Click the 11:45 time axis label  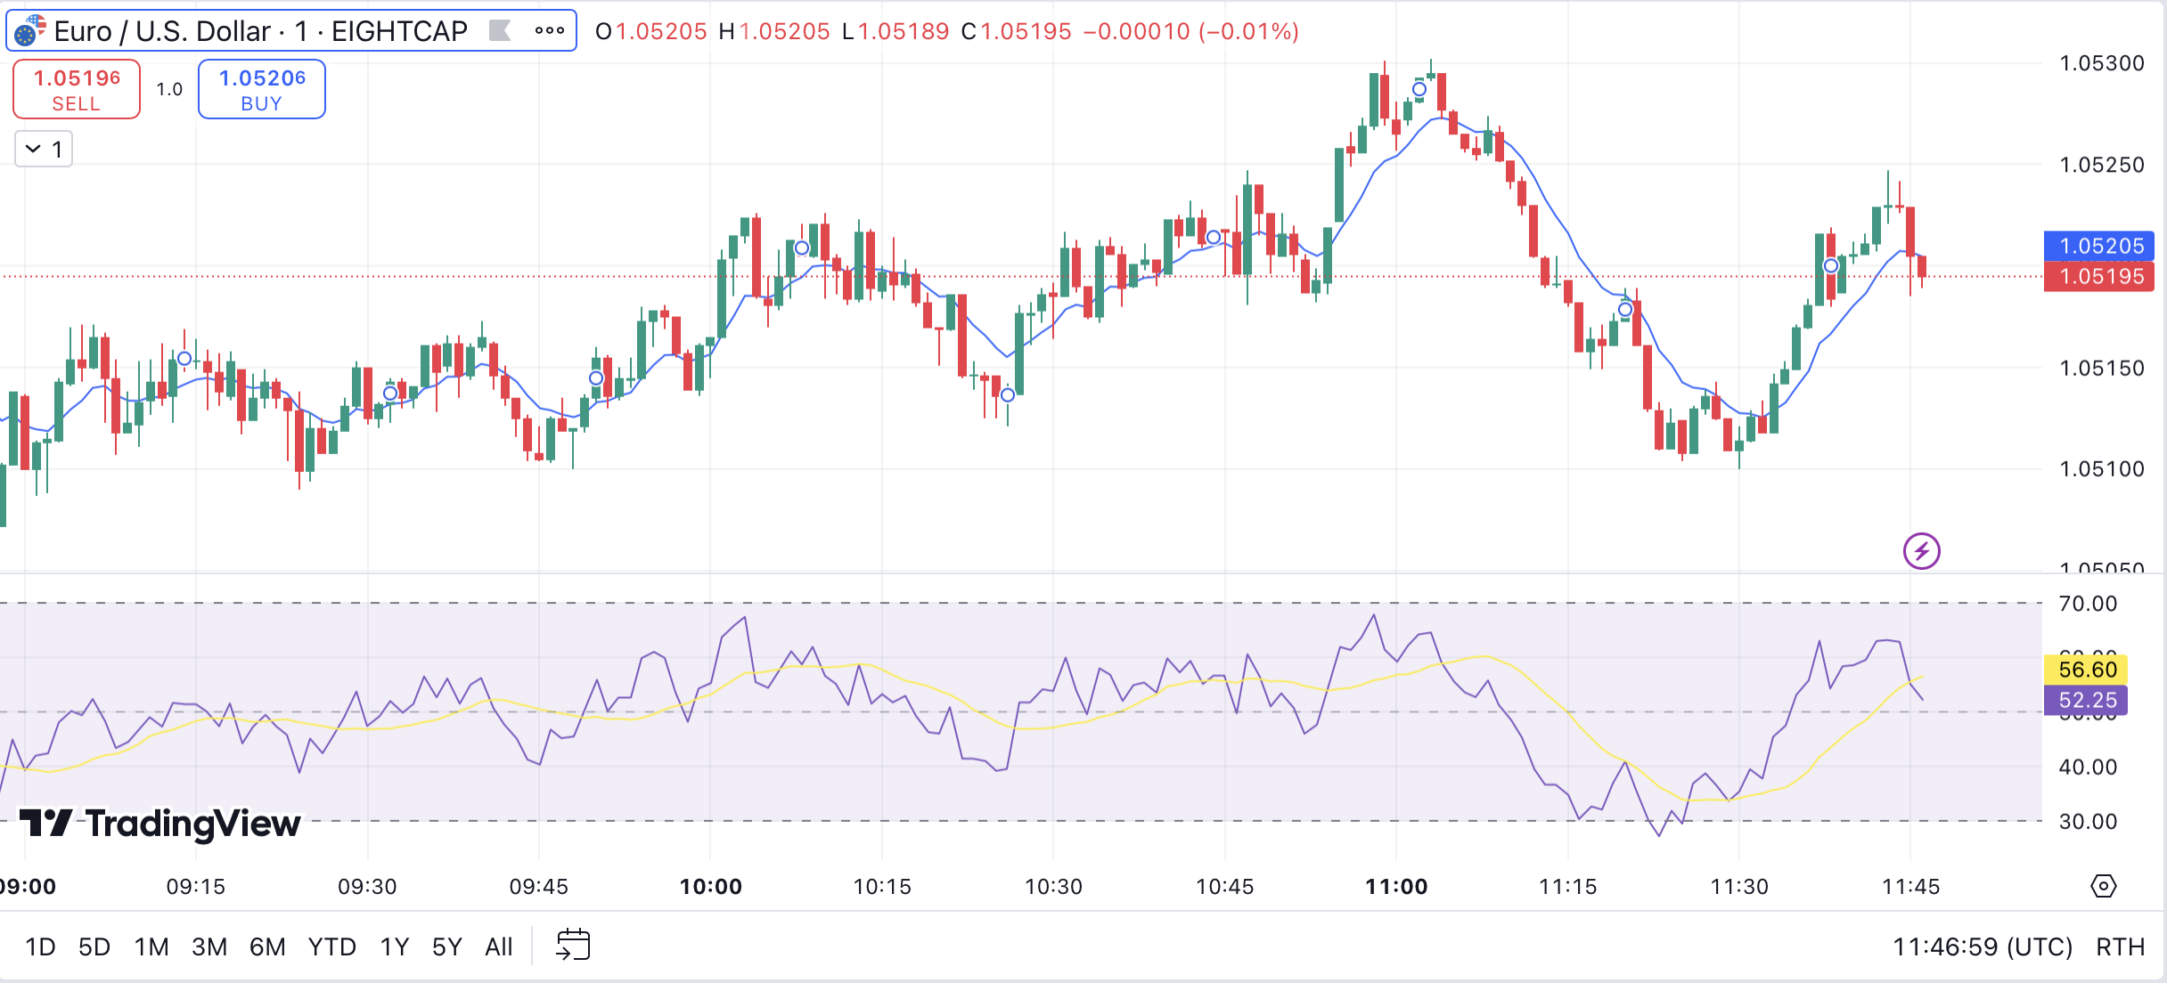1910,887
